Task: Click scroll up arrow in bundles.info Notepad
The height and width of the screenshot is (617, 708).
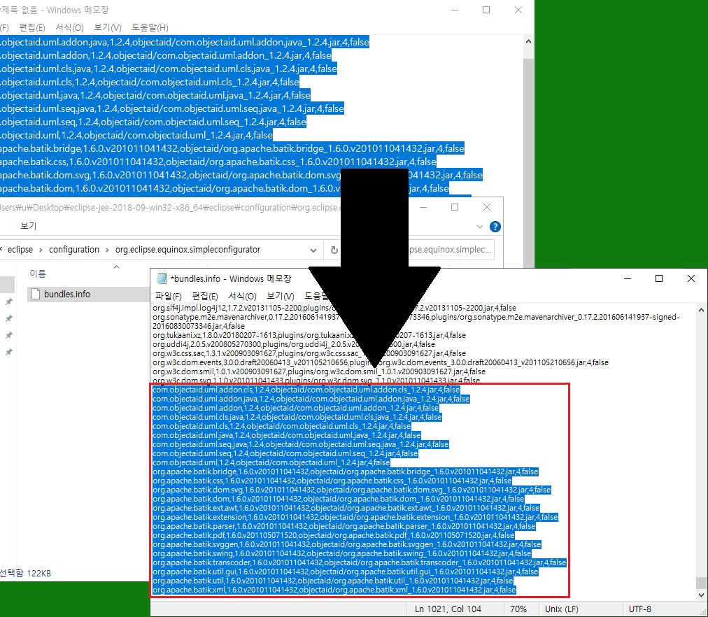Action: click(x=701, y=310)
